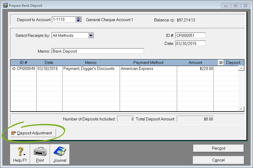Toggle the Deposit column select-all checkbox
253x168 pixels.
point(221,62)
